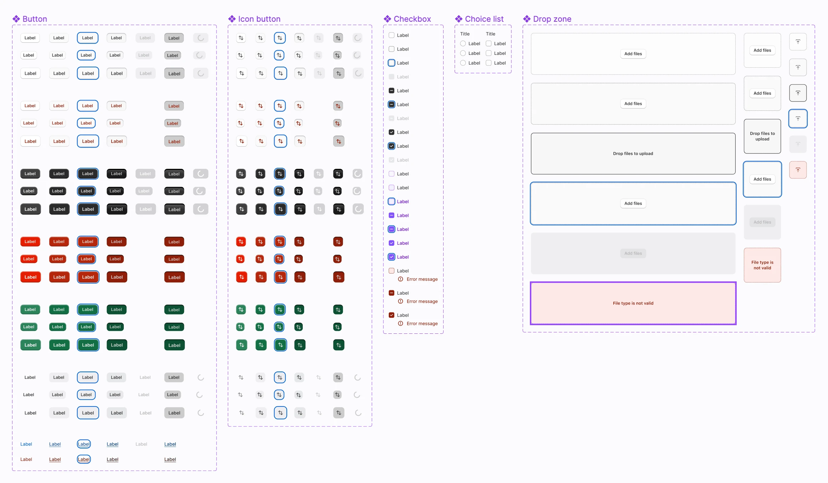Click the Add files button in active blue Drop zone
Screen dimensions: 828x483
[x=633, y=203]
